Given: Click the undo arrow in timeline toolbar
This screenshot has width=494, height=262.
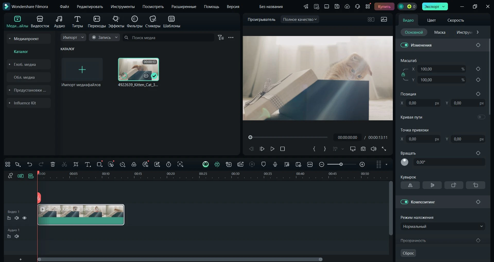Looking at the screenshot, I should pyautogui.click(x=30, y=164).
